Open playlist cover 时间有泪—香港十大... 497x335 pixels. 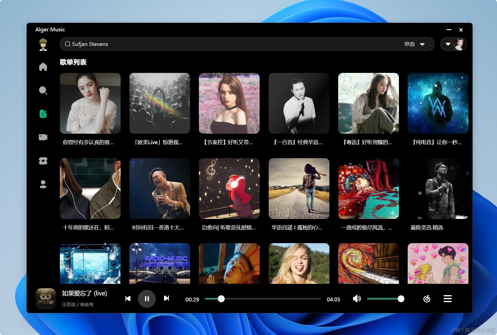click(x=160, y=188)
